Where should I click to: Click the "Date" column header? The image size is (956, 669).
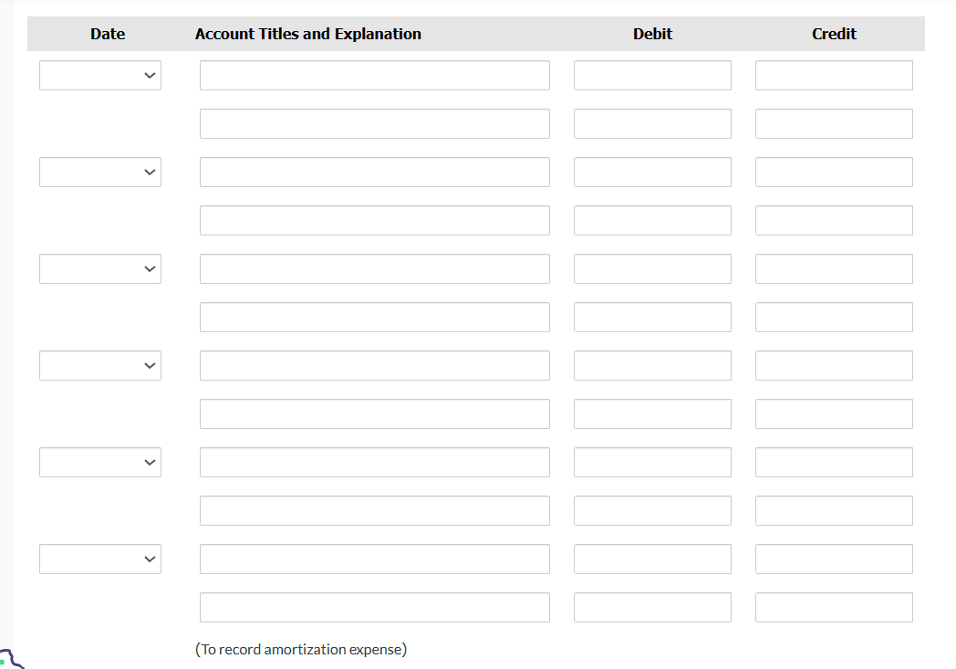(108, 34)
